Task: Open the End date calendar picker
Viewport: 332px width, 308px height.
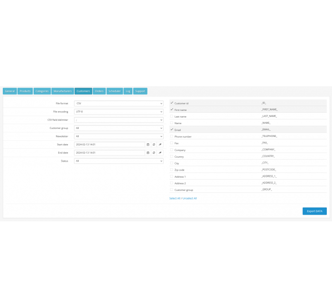Action: (x=148, y=153)
